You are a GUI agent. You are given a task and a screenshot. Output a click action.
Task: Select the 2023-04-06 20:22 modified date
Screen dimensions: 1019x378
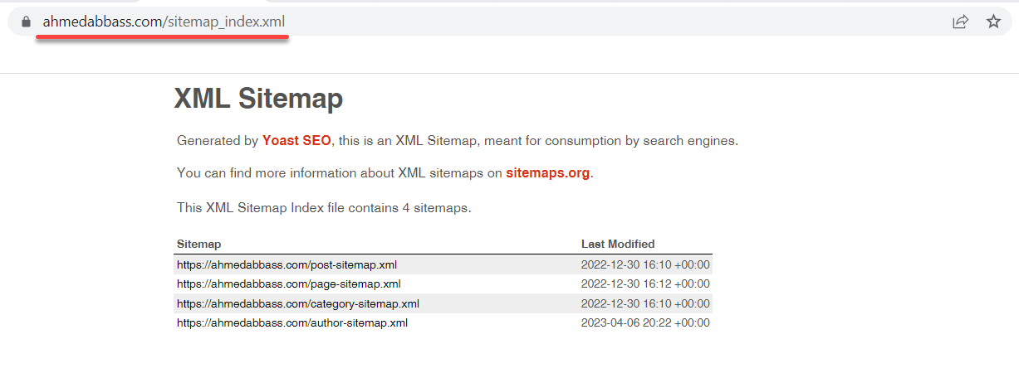[645, 322]
